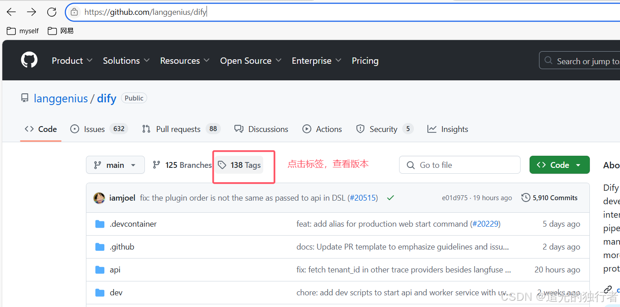
Task: Expand the Resources menu
Action: click(x=185, y=61)
